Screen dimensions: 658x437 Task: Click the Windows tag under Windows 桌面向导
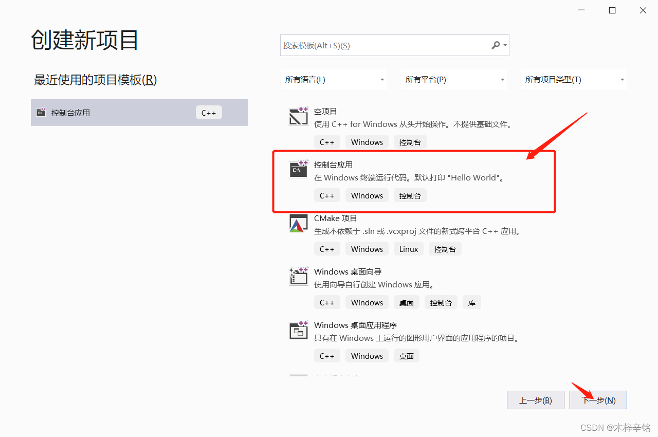tap(367, 302)
